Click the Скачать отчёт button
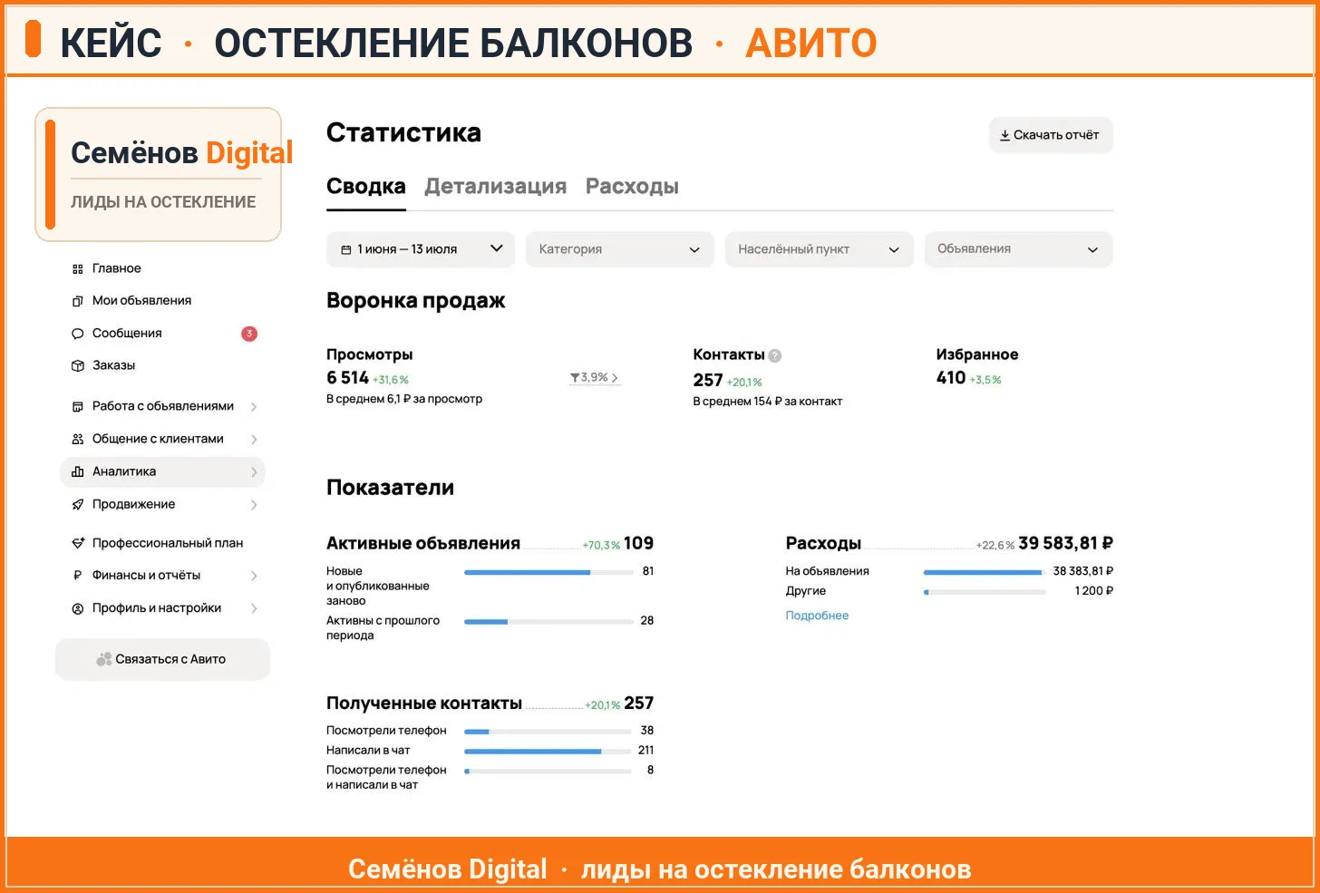Screen dimensions: 1320x893 point(1051,135)
